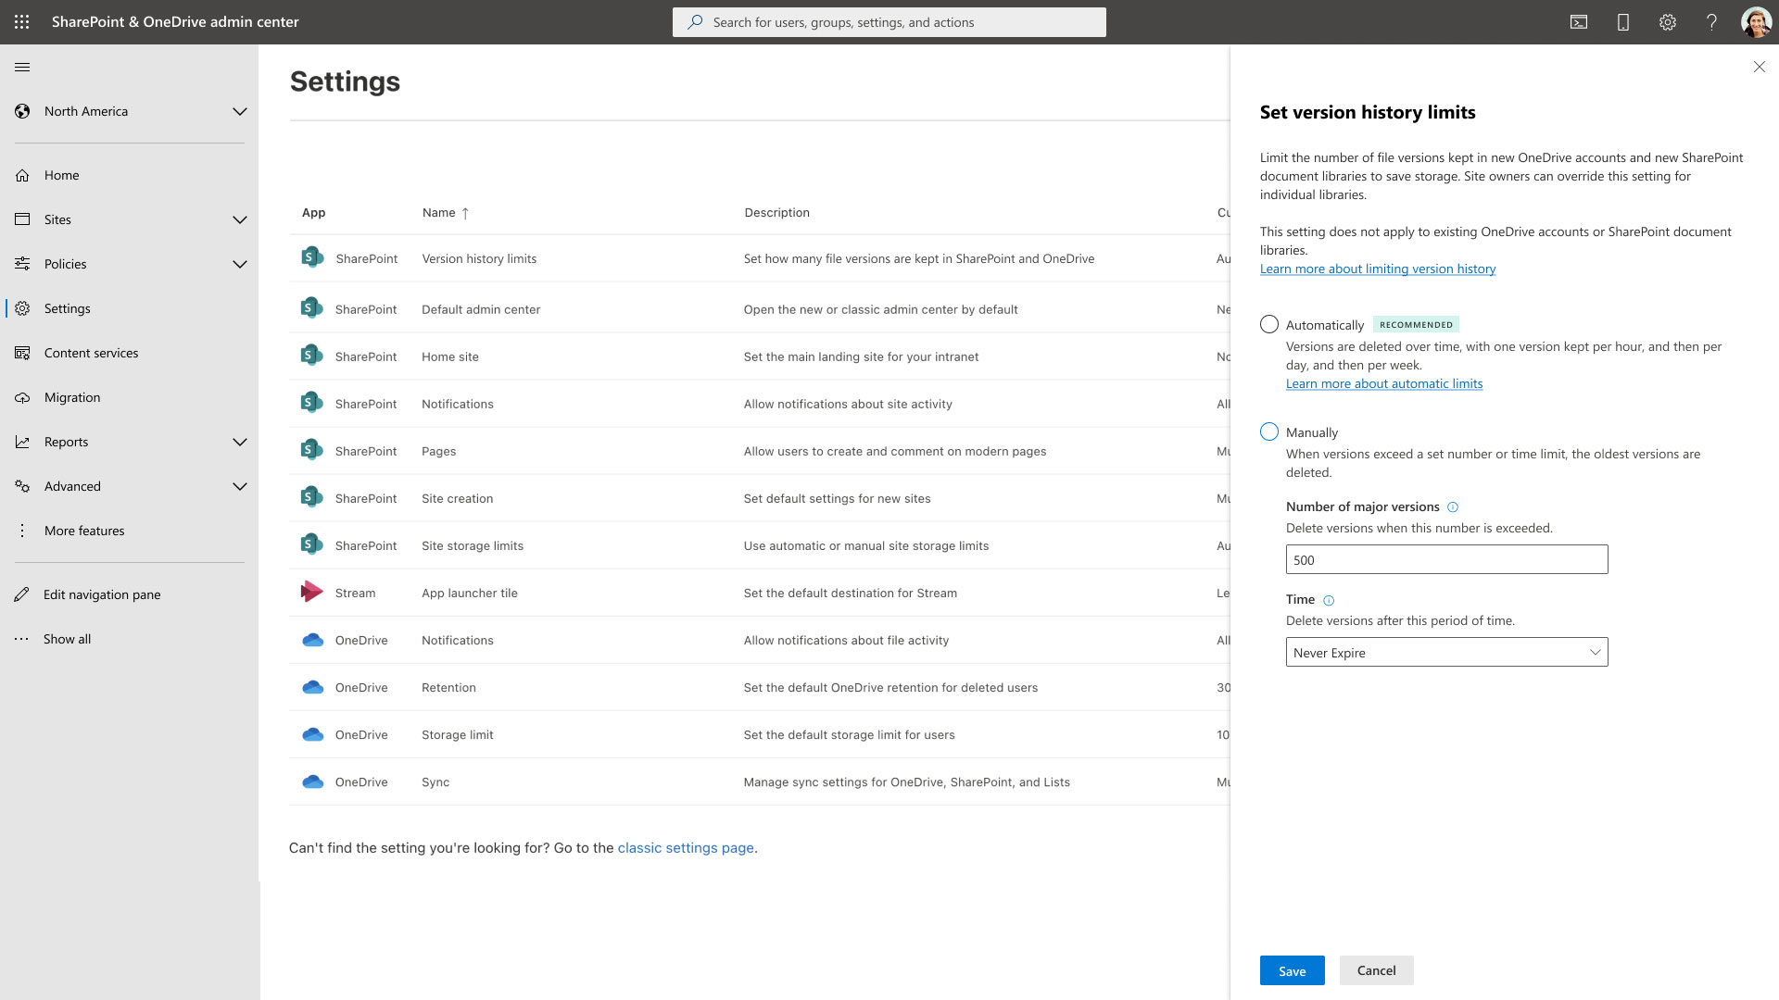Select the Automatically radio button

coord(1269,324)
